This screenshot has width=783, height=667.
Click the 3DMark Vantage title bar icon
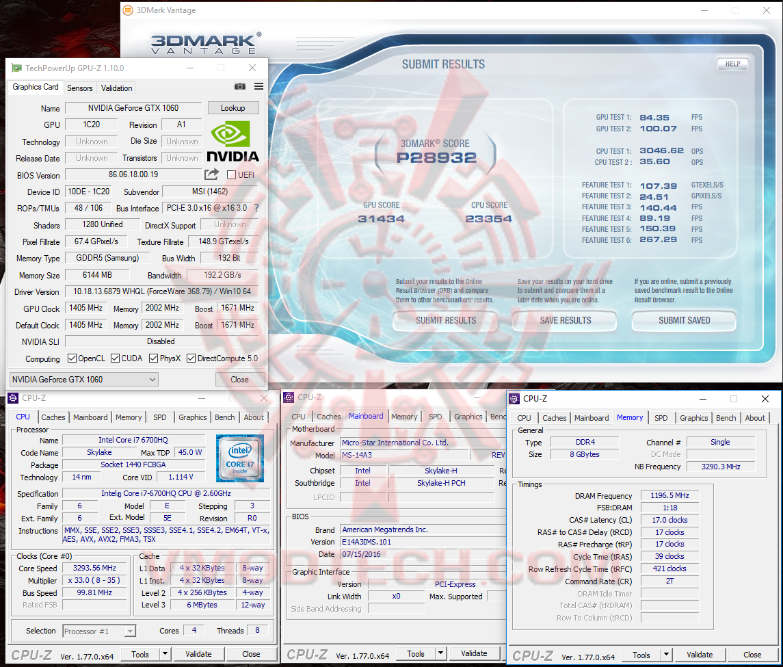[128, 10]
